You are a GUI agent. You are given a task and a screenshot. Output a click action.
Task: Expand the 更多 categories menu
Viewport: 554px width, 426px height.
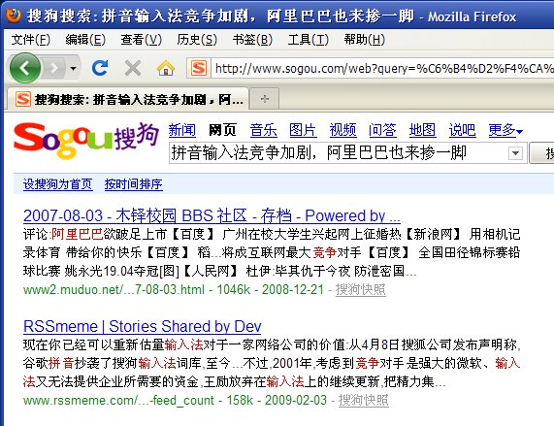tap(505, 130)
